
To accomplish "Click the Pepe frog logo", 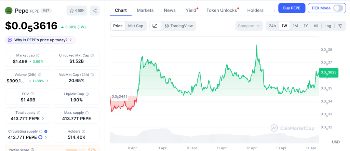I will click(9, 11).
